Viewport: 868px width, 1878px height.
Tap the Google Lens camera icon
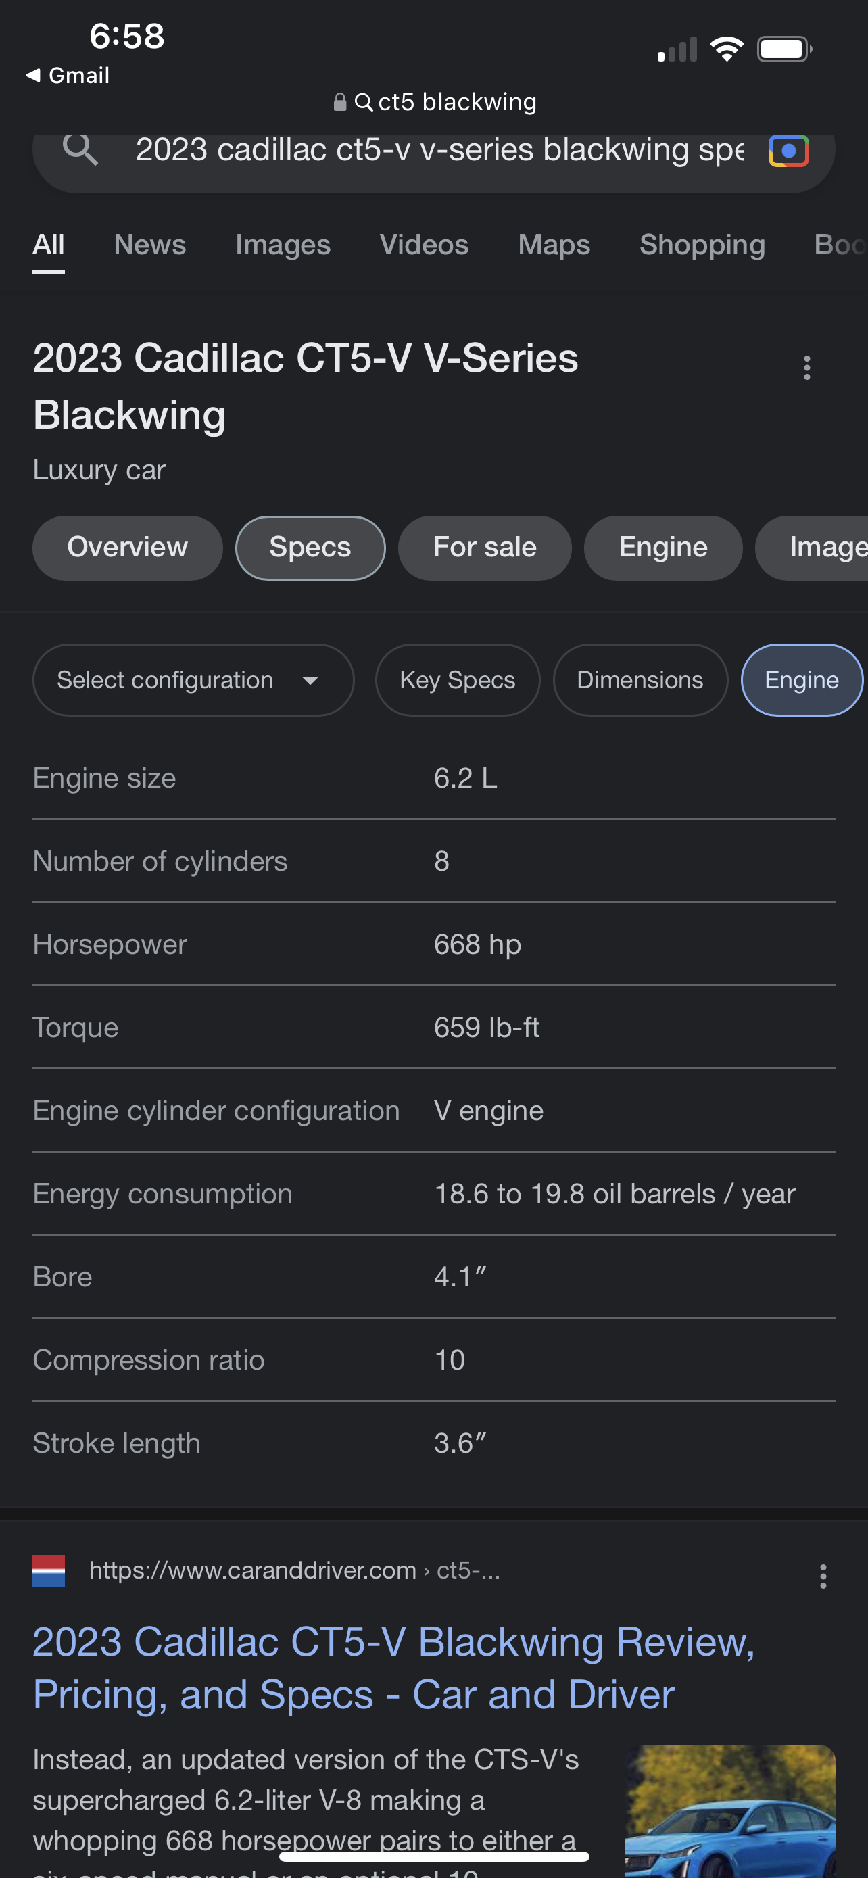point(788,151)
